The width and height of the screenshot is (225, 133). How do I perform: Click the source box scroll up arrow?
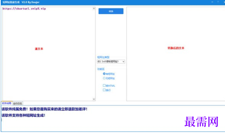pyautogui.click(x=94, y=8)
